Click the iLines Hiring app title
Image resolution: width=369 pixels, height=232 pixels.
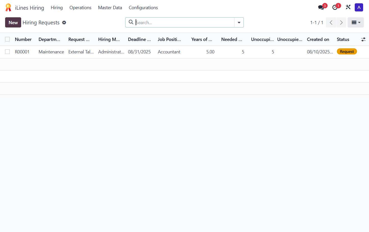(x=30, y=8)
